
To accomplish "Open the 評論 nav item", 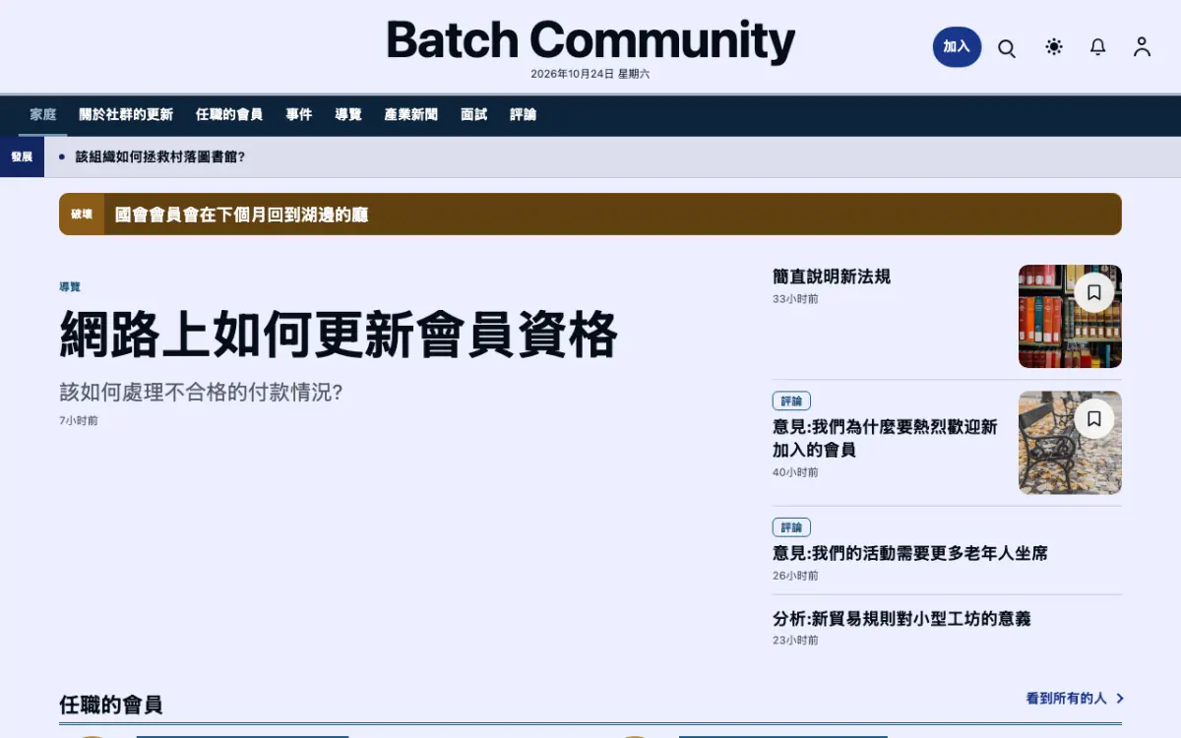I will (524, 115).
